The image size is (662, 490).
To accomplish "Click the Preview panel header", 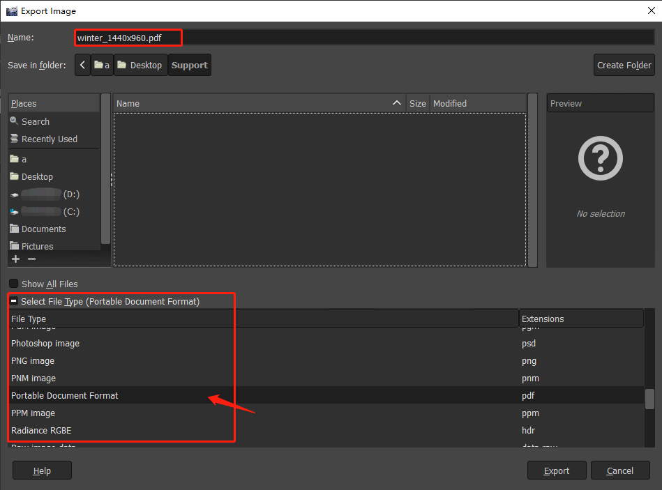I will coord(601,103).
